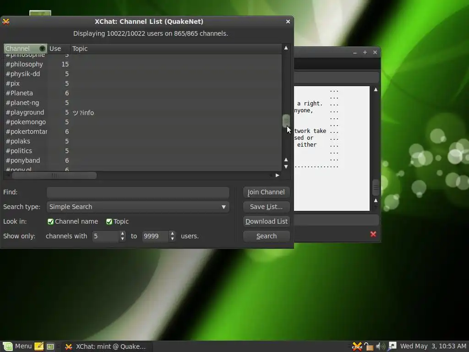The width and height of the screenshot is (469, 352).
Task: Select the #pix channel row
Action: [142, 83]
